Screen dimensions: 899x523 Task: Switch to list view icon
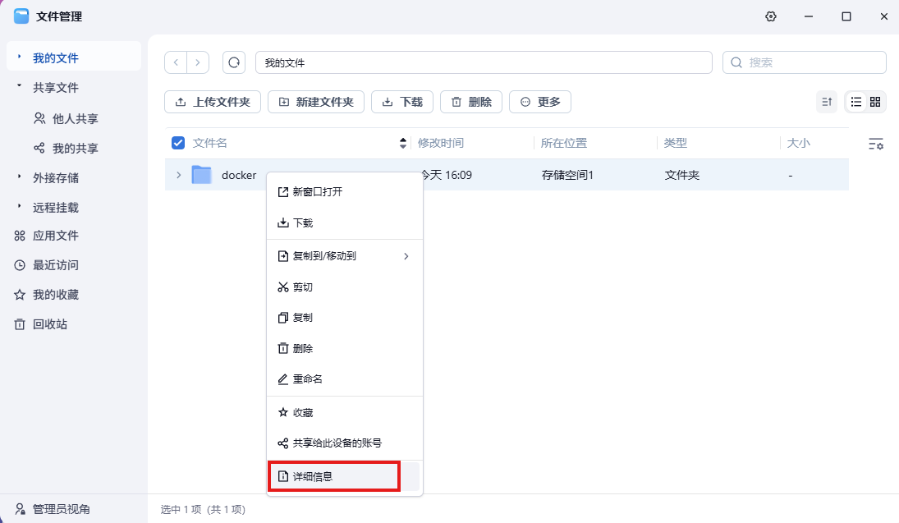coord(856,102)
